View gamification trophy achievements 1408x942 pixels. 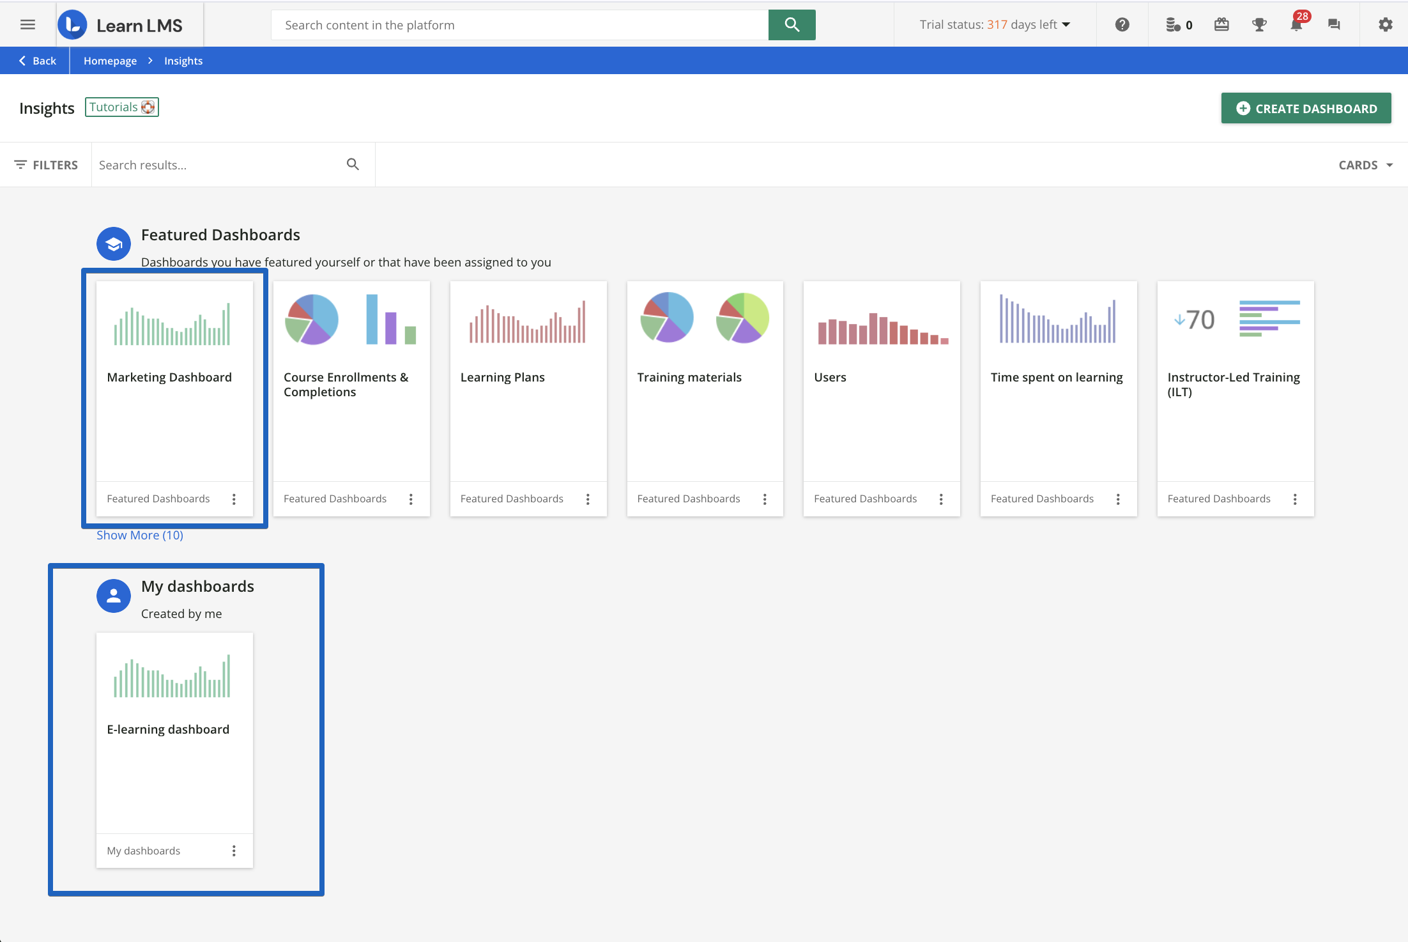[1259, 24]
